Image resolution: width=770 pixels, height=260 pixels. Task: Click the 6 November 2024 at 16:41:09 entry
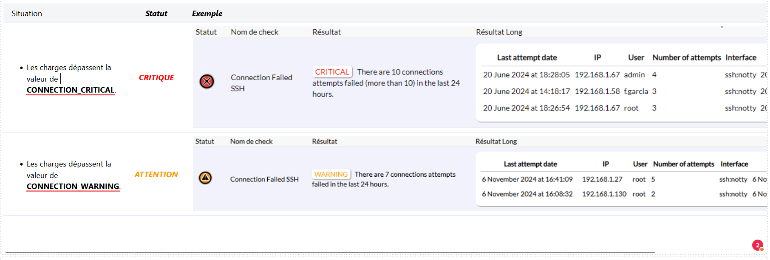(527, 179)
